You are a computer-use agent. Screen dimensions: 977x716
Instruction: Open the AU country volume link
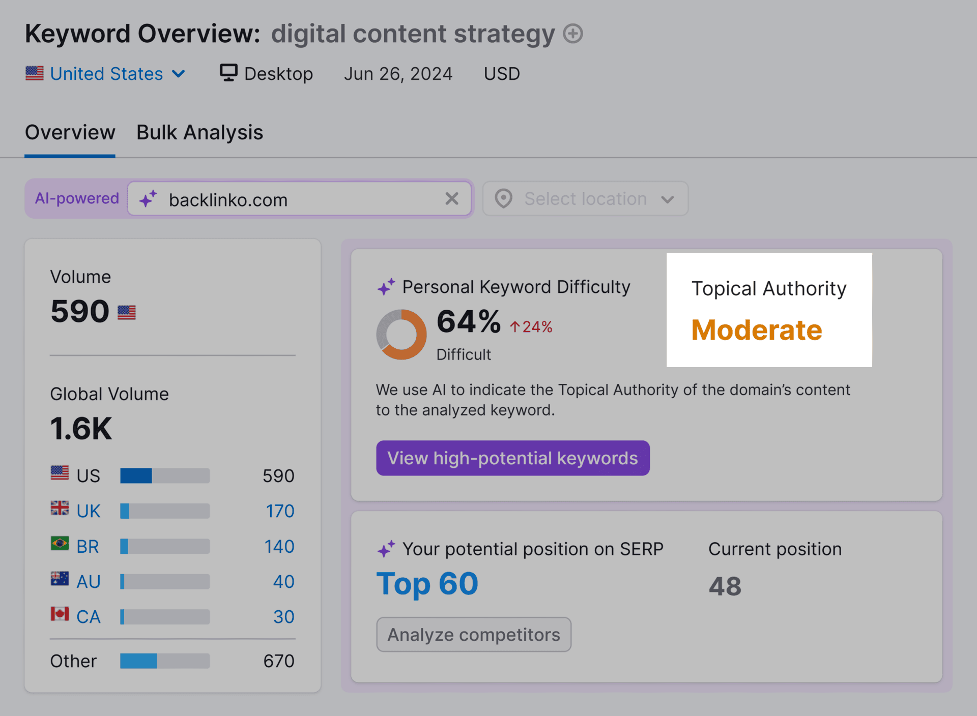tap(89, 582)
